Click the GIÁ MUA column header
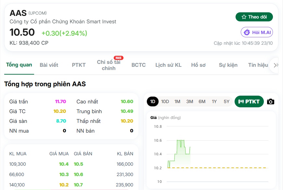This screenshot has width=283, height=190. point(59,154)
